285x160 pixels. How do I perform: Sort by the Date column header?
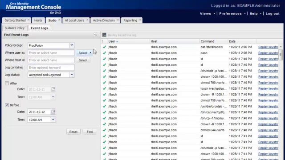point(242,41)
